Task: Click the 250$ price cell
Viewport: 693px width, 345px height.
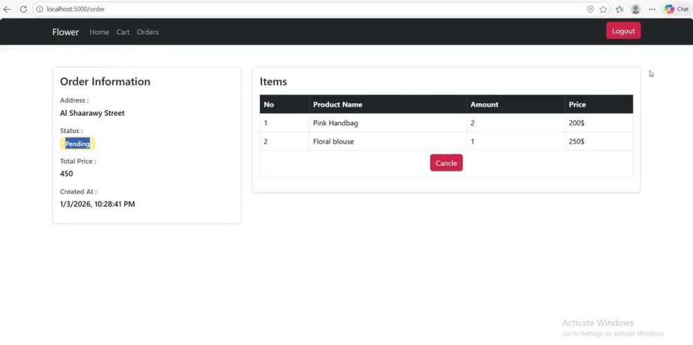Action: (x=599, y=141)
